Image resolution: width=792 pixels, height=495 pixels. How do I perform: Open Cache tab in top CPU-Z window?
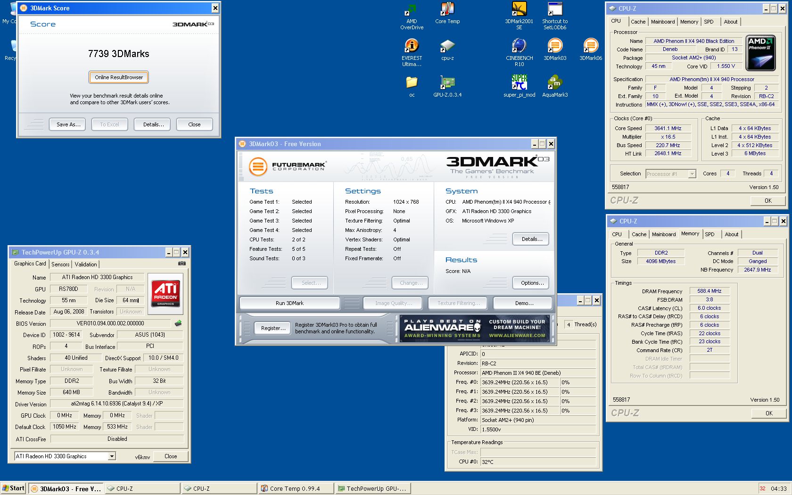[638, 22]
